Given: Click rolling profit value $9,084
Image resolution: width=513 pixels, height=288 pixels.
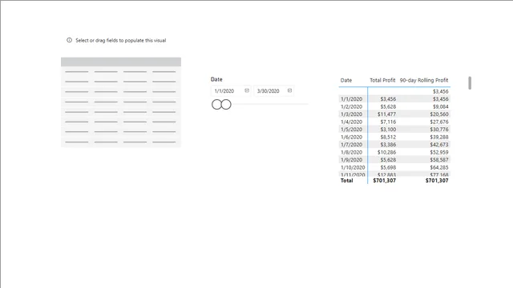Looking at the screenshot, I should [441, 106].
